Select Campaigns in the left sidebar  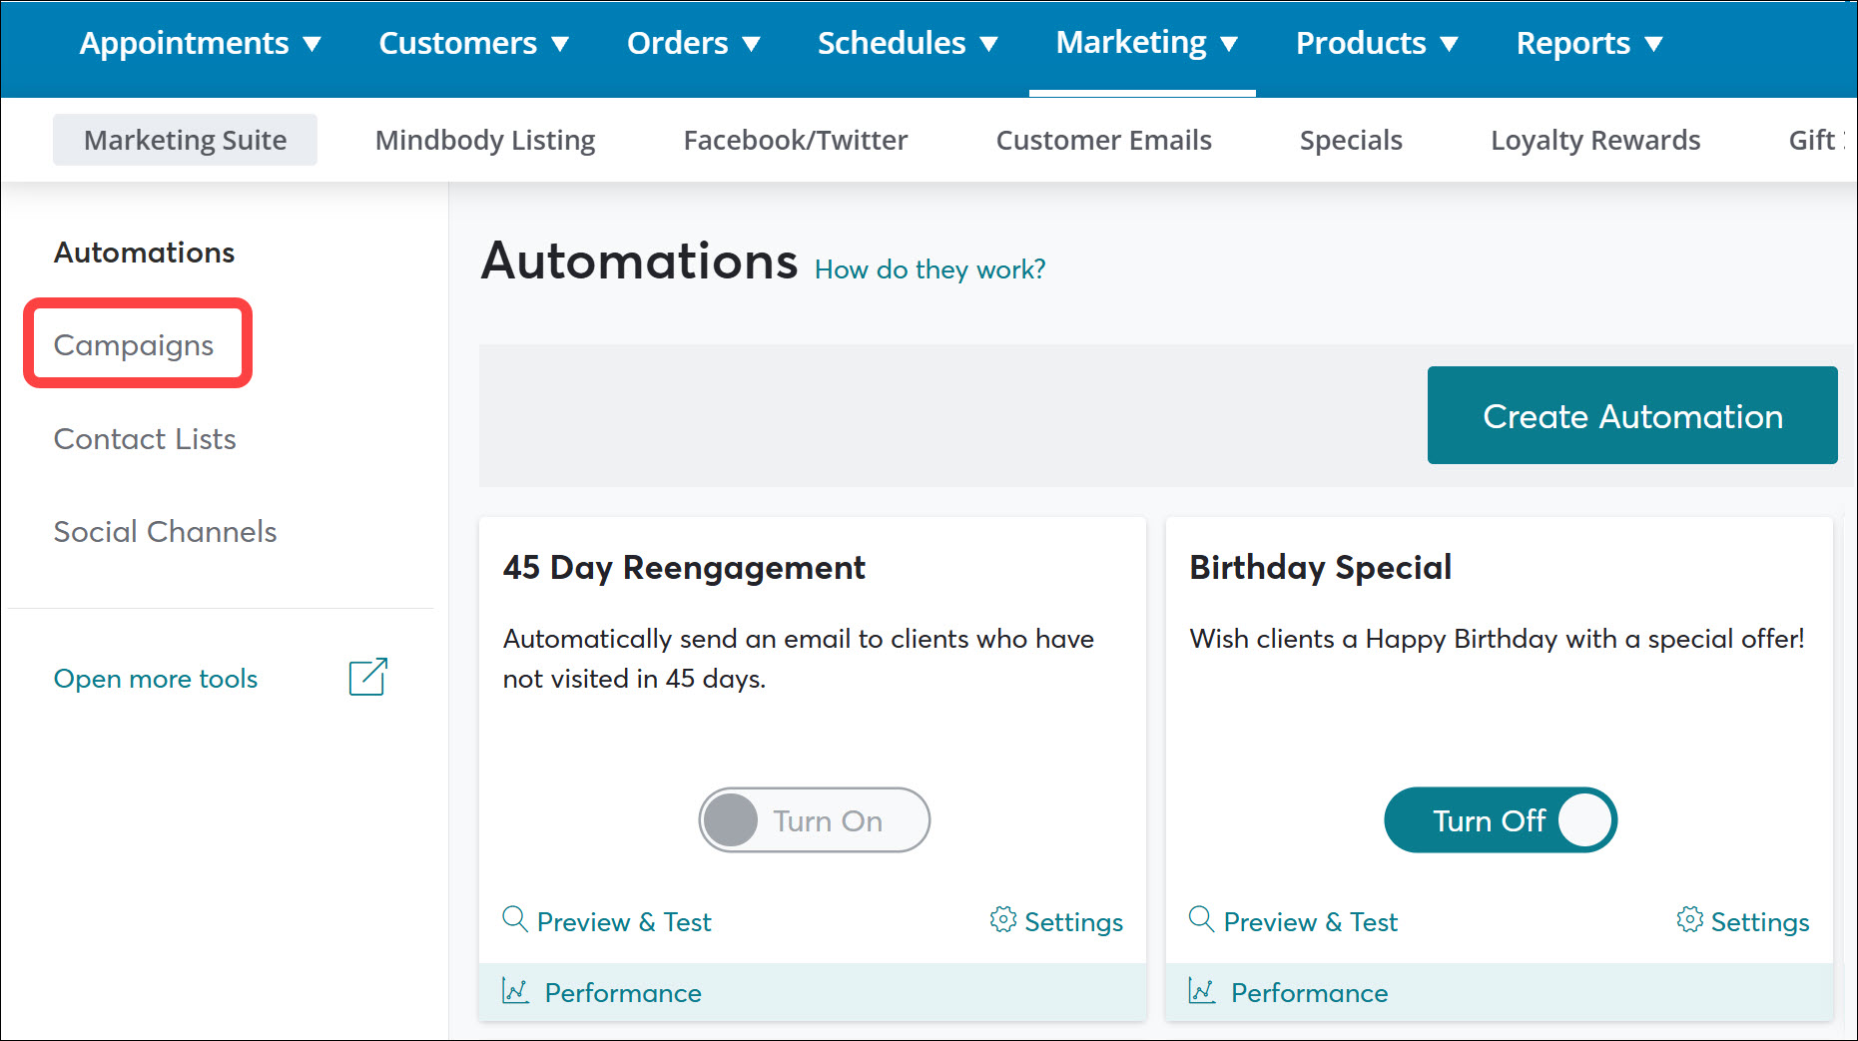tap(134, 344)
